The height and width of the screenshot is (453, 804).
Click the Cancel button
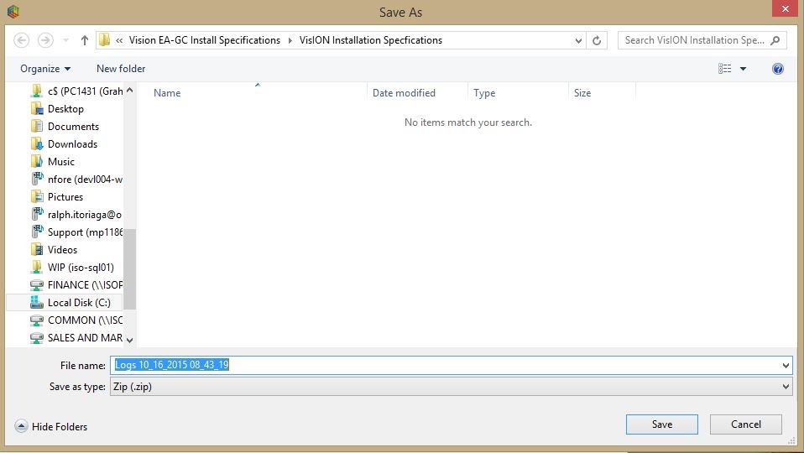click(745, 424)
